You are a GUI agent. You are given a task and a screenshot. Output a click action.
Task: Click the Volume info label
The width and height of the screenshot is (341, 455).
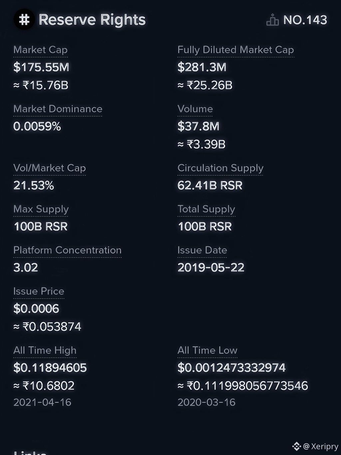pos(195,109)
